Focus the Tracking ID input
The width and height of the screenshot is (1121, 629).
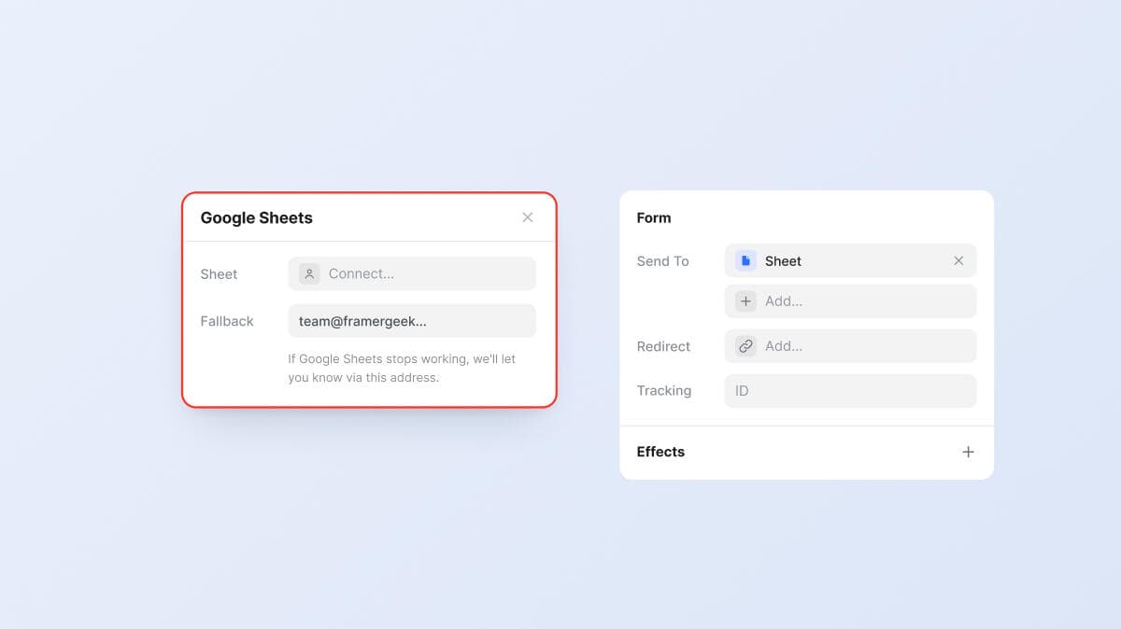tap(850, 391)
